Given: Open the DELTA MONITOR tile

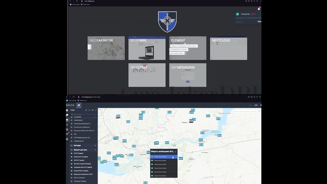Looking at the screenshot, I should 106,48.
